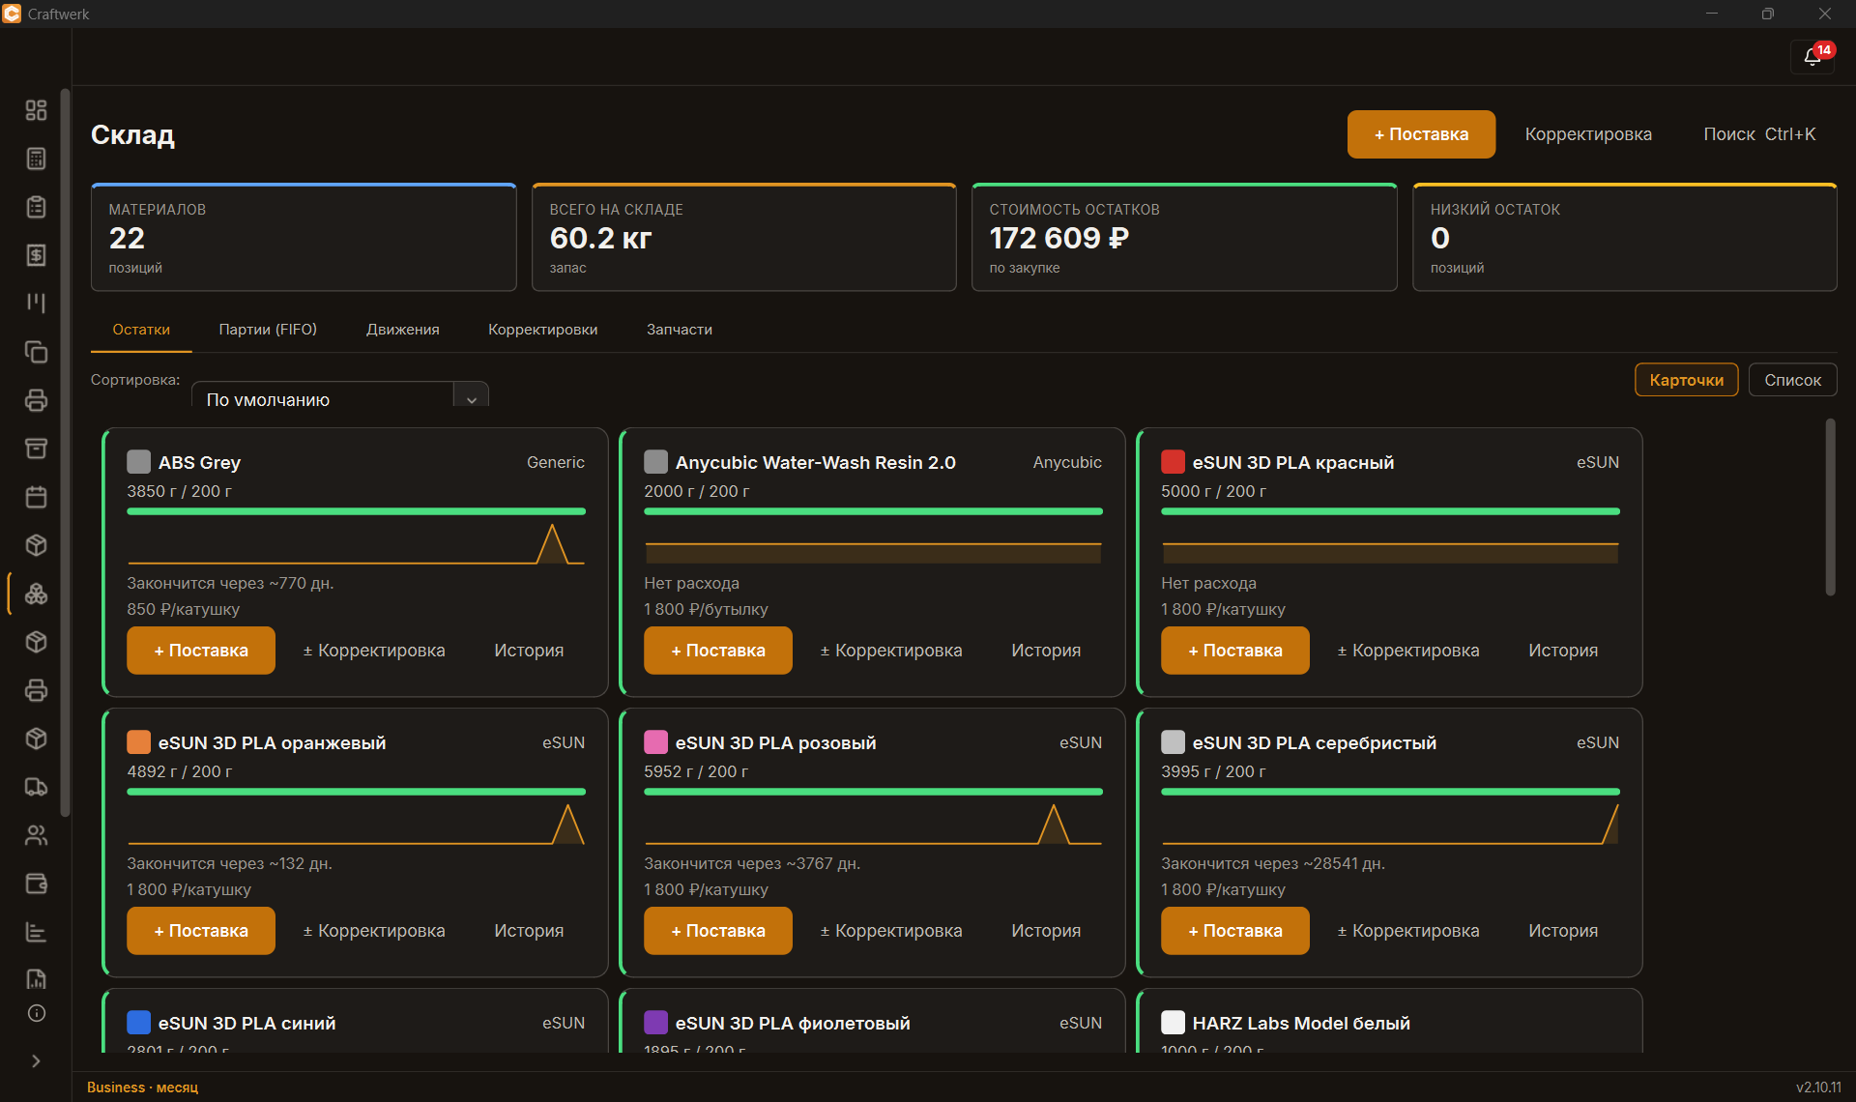
Task: Switch to Карточки card view
Action: point(1686,380)
